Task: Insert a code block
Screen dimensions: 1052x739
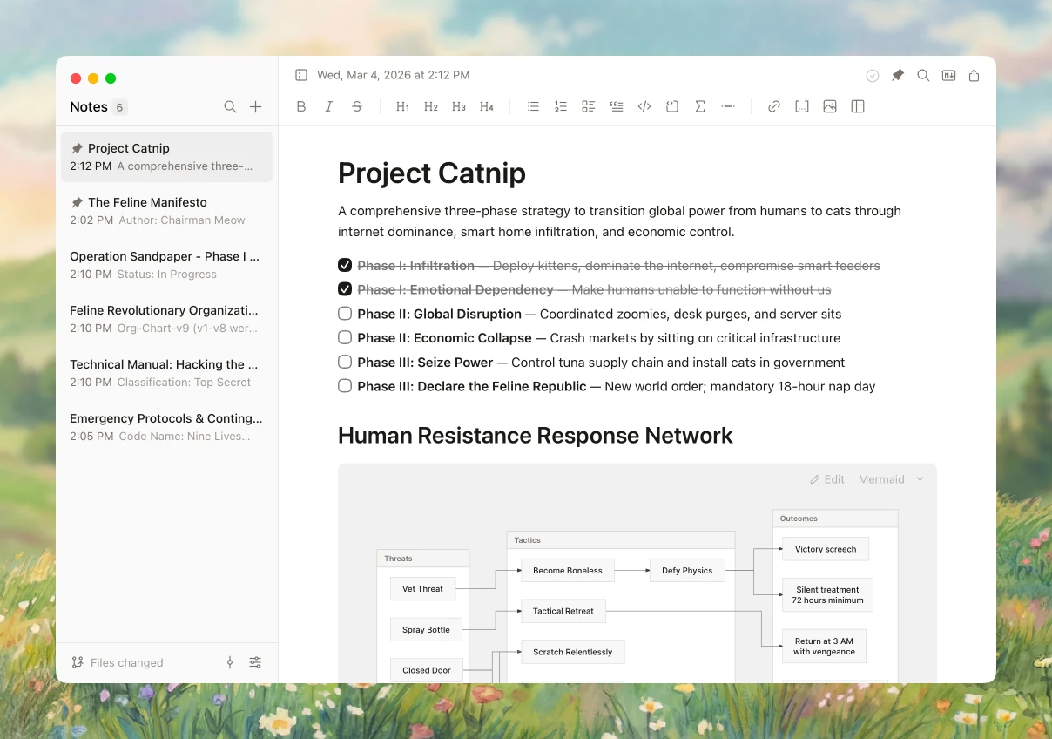Action: (x=644, y=106)
